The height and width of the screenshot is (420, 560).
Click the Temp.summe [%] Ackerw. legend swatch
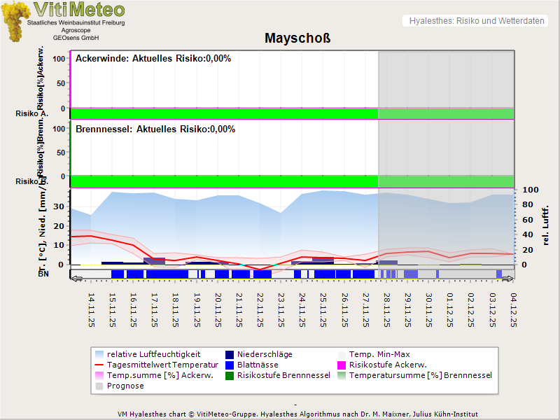coord(99,375)
